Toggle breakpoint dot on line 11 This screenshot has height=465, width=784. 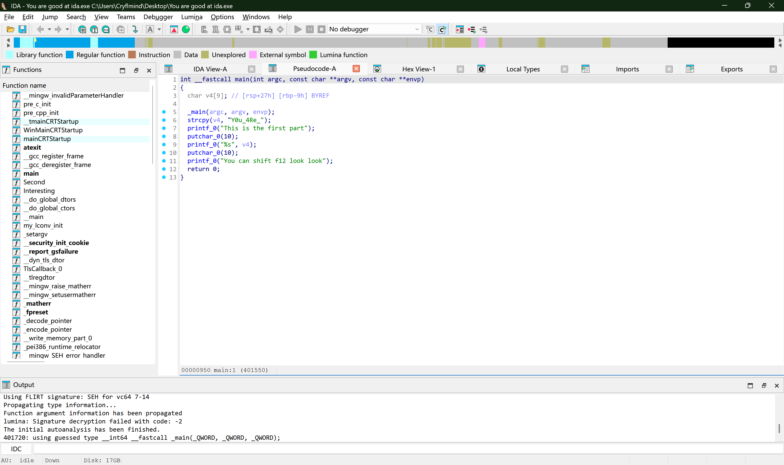[x=164, y=161]
